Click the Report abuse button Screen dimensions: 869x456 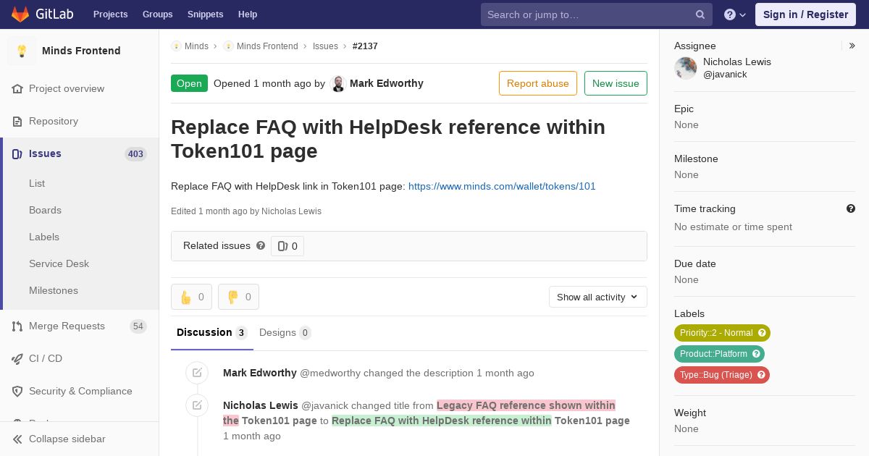[538, 83]
